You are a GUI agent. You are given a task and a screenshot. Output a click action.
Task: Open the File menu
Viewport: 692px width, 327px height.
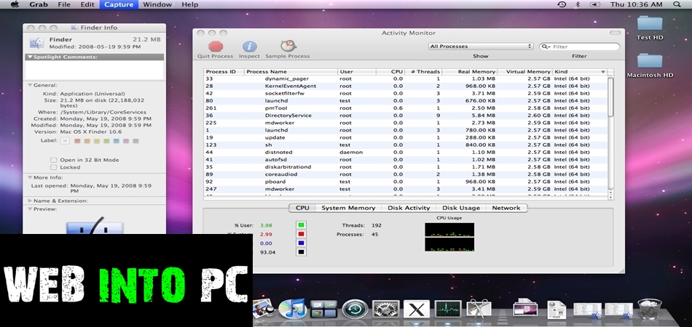[x=64, y=4]
